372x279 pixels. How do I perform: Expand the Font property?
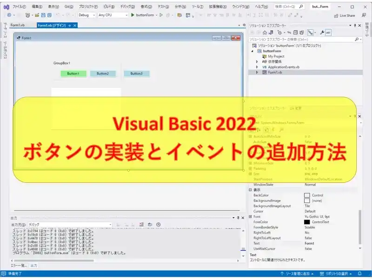pos(250,217)
